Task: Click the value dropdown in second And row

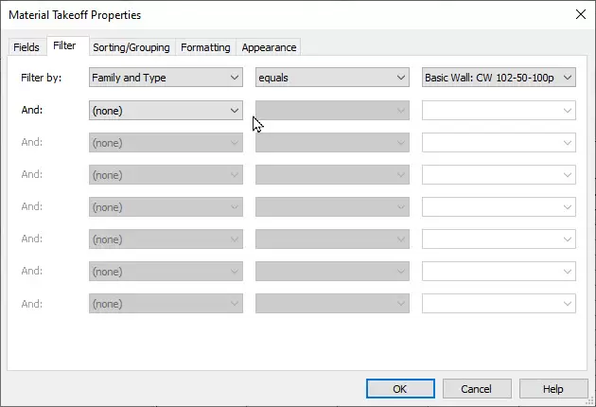Action: coord(499,143)
